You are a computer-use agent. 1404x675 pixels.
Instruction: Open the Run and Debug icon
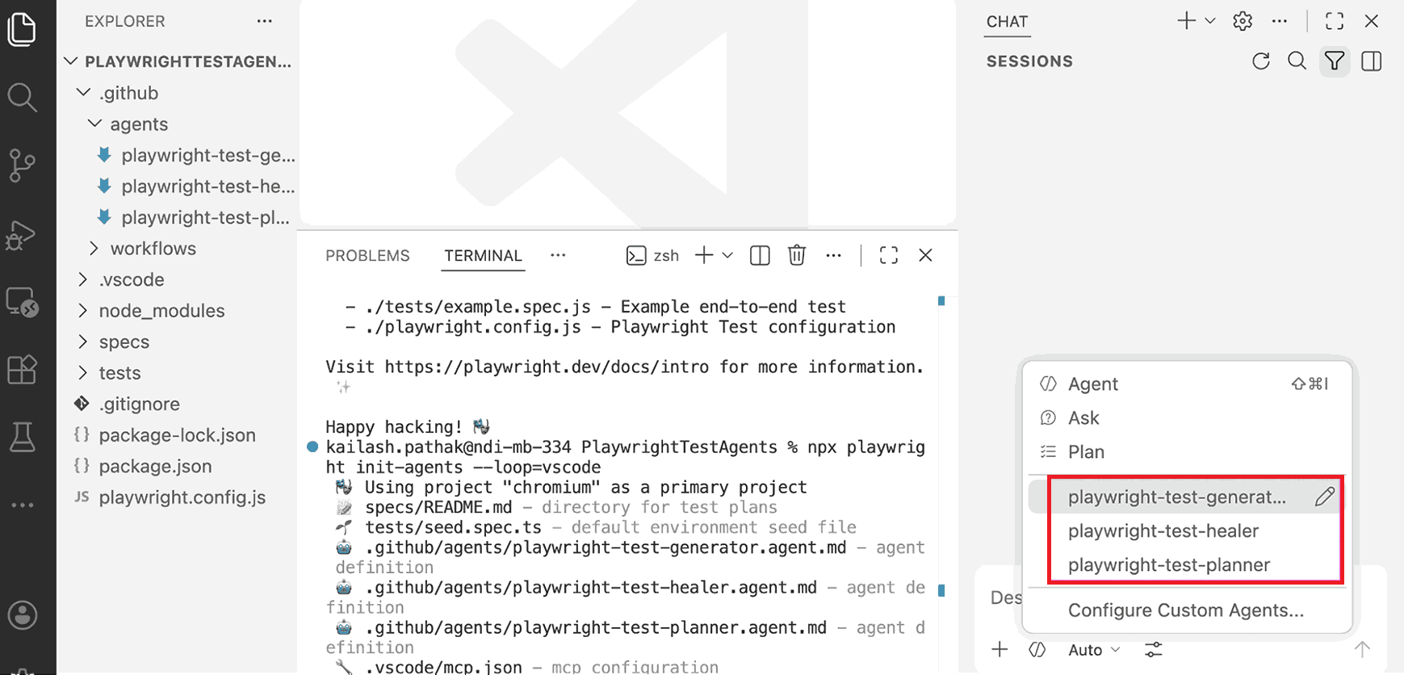coord(22,235)
